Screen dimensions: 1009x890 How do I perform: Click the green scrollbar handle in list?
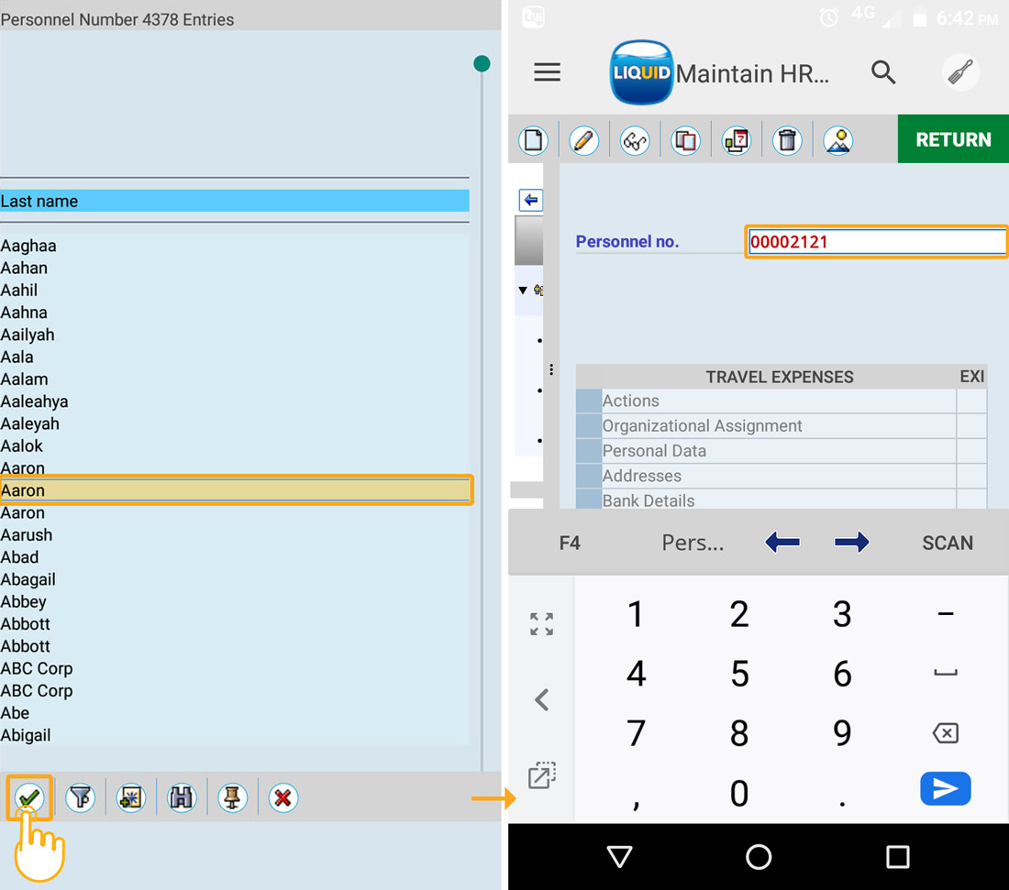482,63
